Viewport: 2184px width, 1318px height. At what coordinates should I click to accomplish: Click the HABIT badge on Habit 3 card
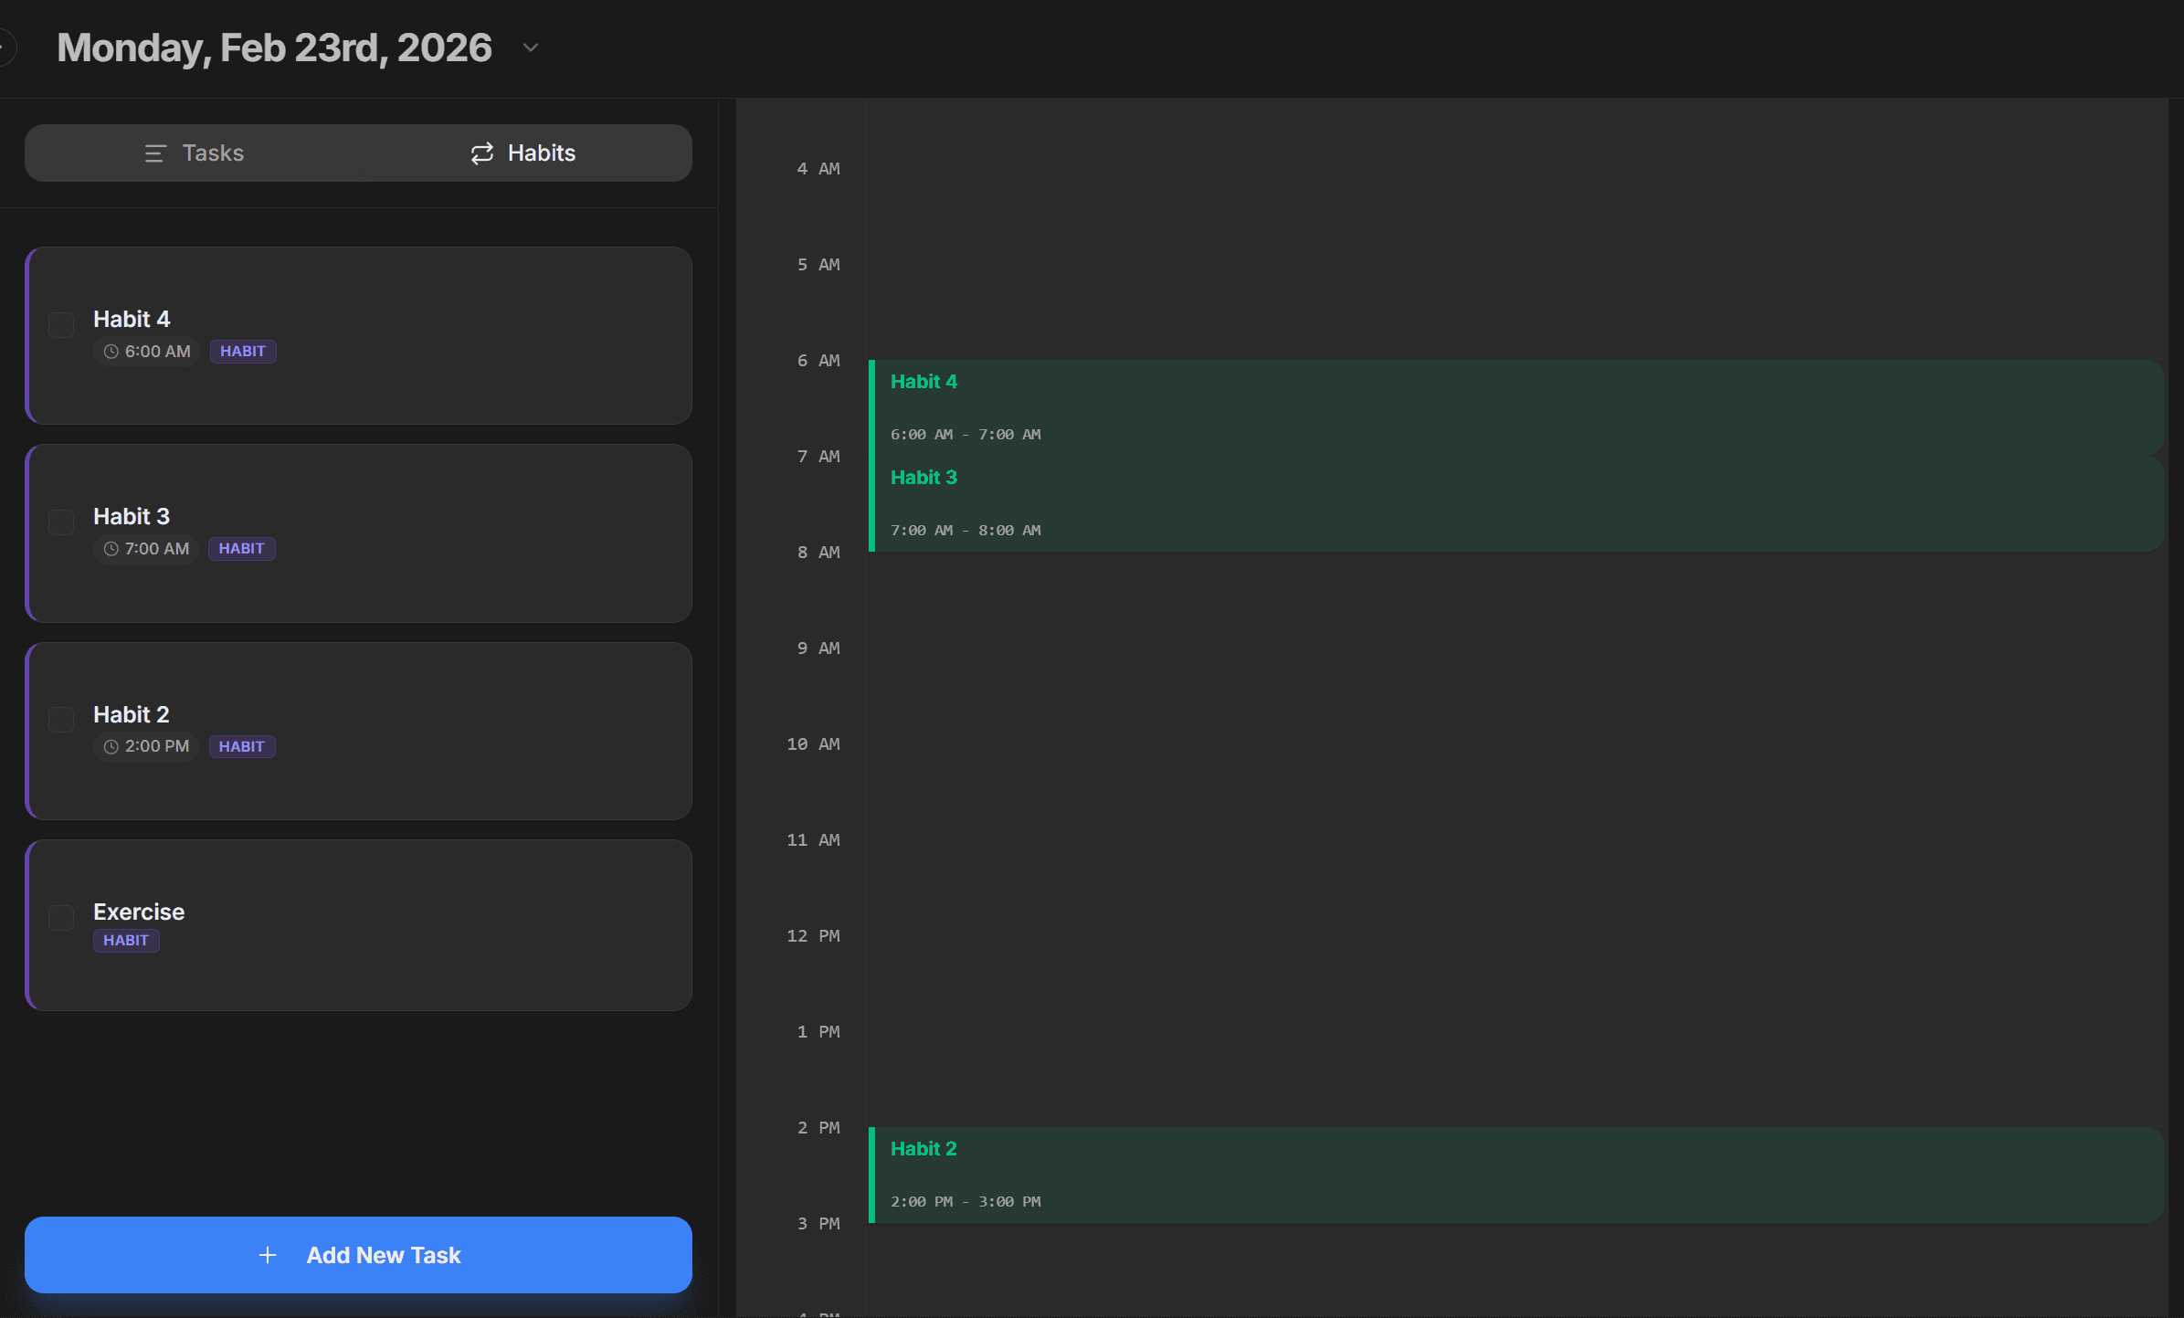[x=241, y=548]
